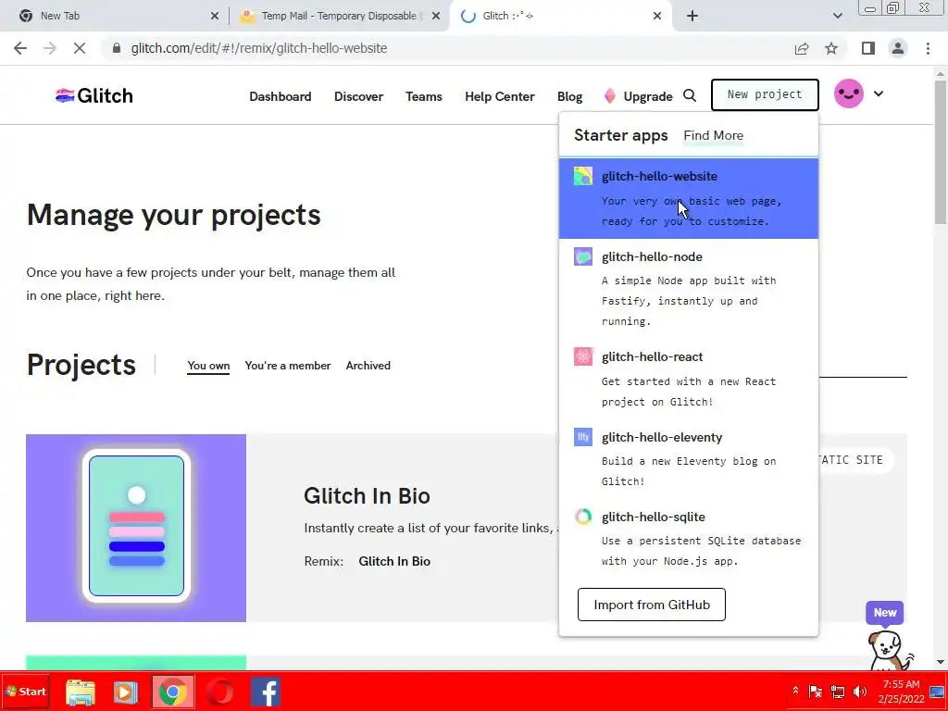Open Chrome profile icon
This screenshot has height=711, width=948.
(x=898, y=48)
